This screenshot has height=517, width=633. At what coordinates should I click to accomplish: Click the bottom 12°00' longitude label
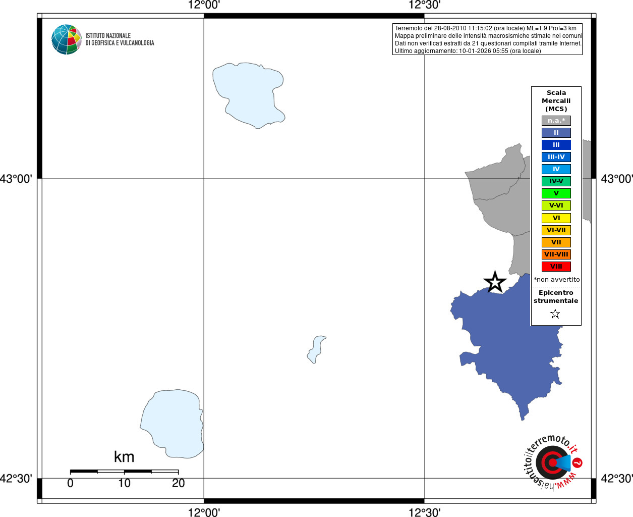204,512
